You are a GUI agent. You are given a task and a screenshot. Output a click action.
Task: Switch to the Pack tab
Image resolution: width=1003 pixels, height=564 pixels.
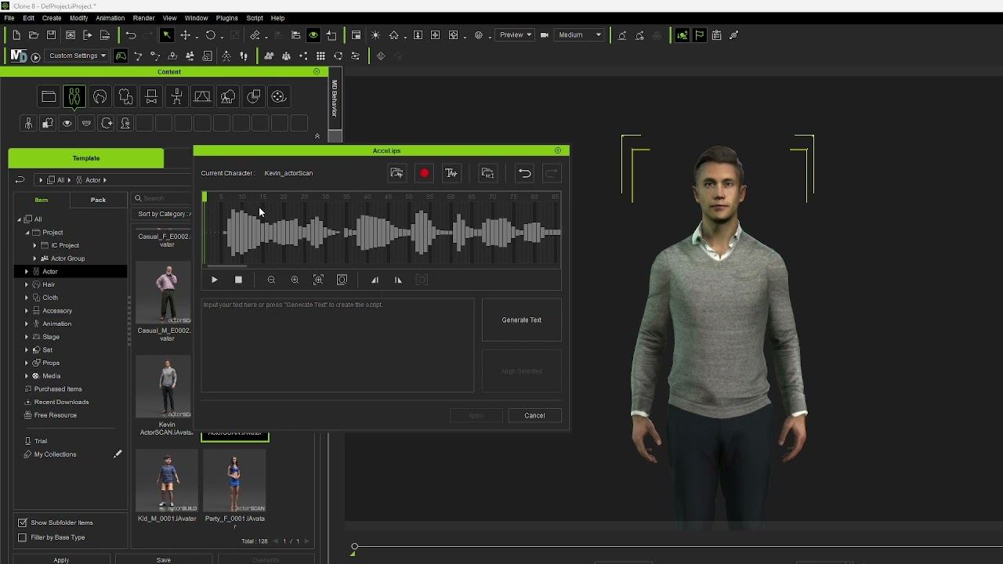(x=98, y=200)
